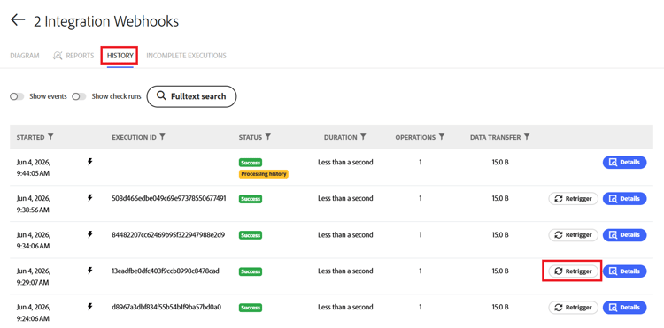Filter the Duration column

coord(363,137)
